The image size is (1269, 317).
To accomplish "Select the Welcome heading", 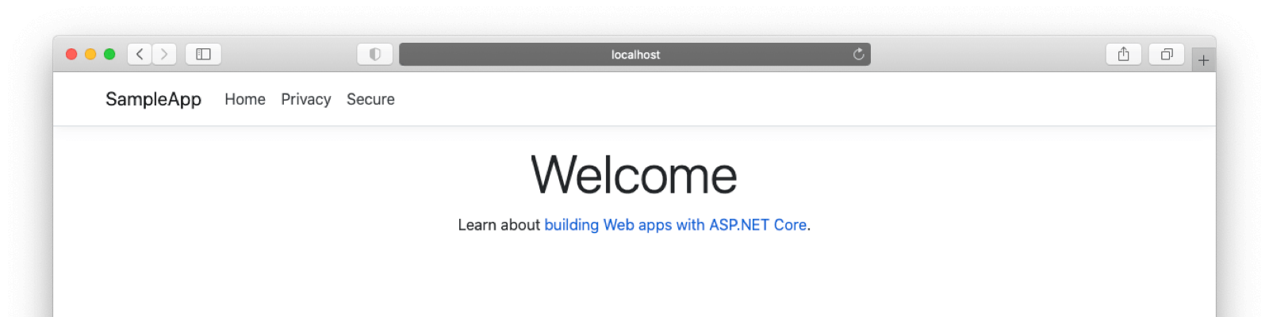I will tap(634, 174).
